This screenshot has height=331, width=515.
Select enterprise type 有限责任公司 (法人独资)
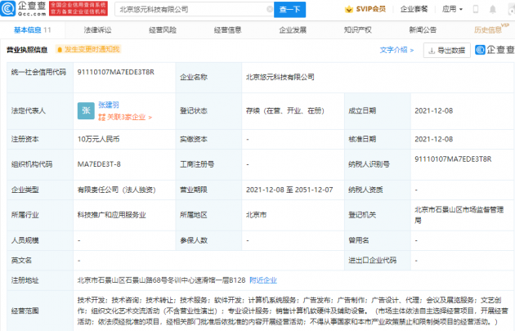[116, 190]
